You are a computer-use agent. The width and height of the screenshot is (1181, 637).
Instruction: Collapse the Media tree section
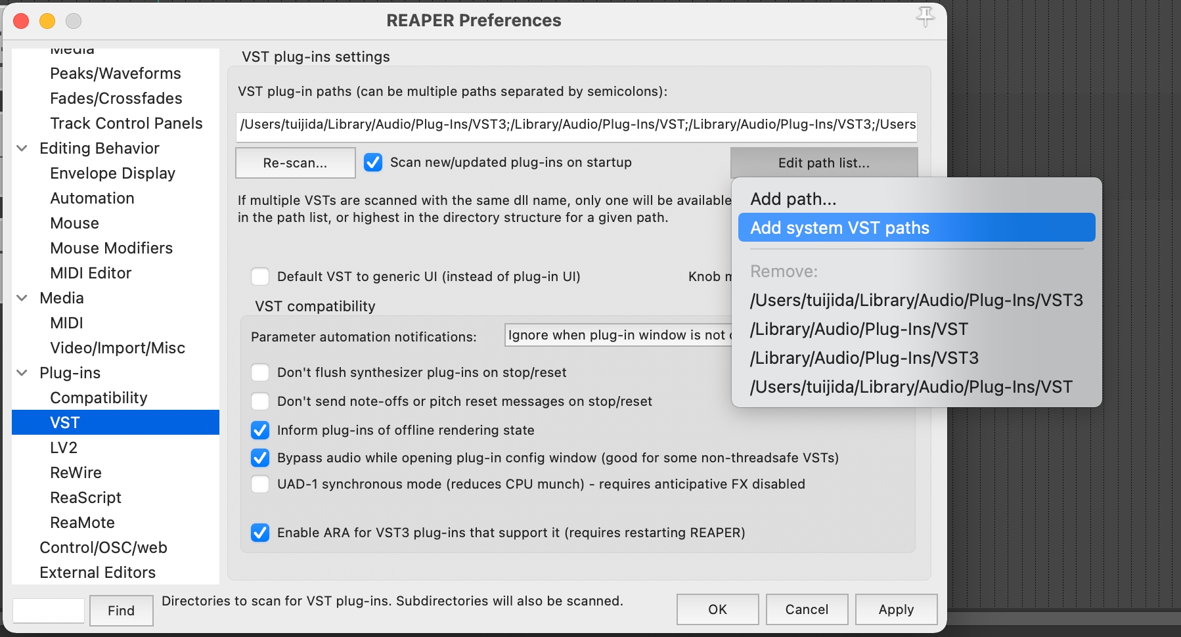point(22,298)
